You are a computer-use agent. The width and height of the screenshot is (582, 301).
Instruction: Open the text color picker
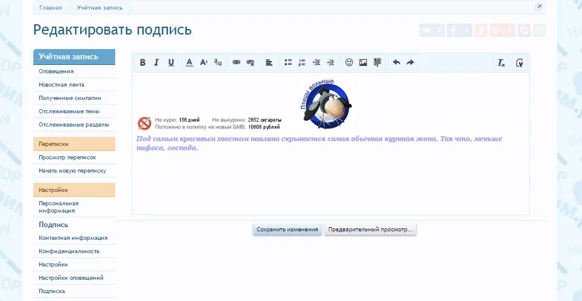click(189, 62)
